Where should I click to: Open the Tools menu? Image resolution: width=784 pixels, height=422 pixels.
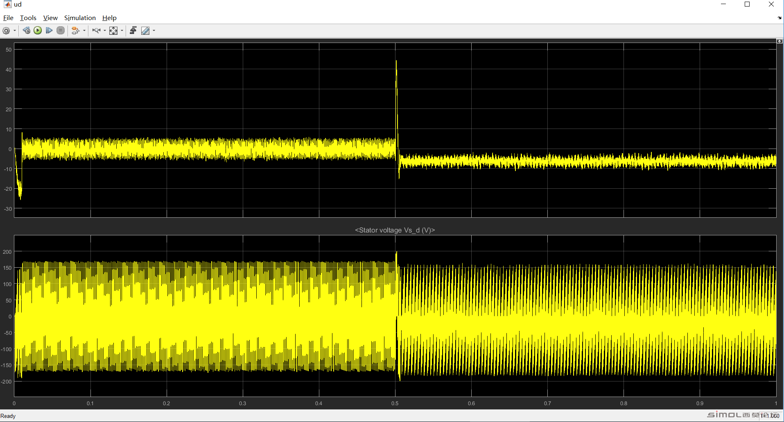click(28, 18)
